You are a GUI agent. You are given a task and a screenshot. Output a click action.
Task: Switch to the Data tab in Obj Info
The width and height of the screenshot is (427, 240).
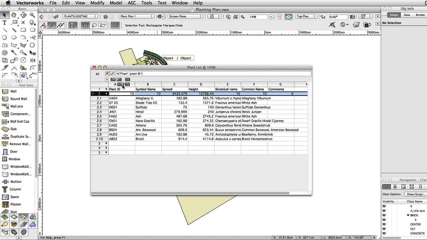[407, 15]
